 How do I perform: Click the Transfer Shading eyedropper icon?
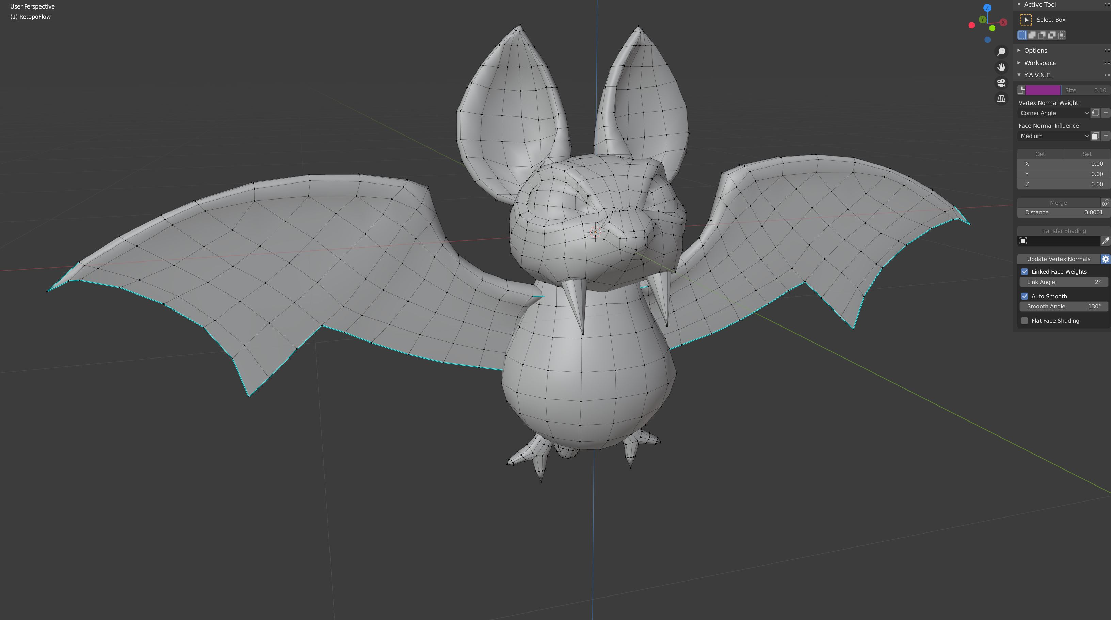tap(1106, 241)
